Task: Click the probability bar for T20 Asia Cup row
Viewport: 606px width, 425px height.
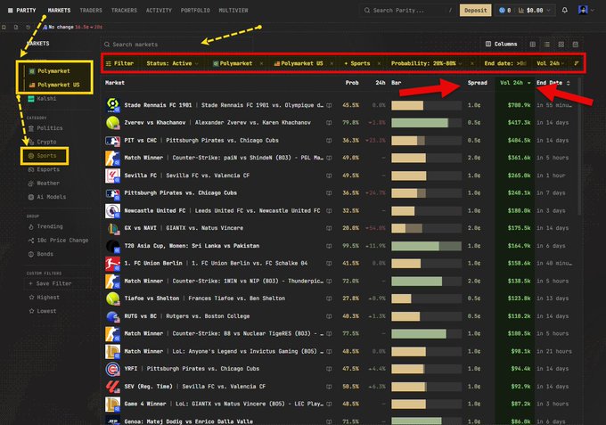Action: pyautogui.click(x=426, y=246)
